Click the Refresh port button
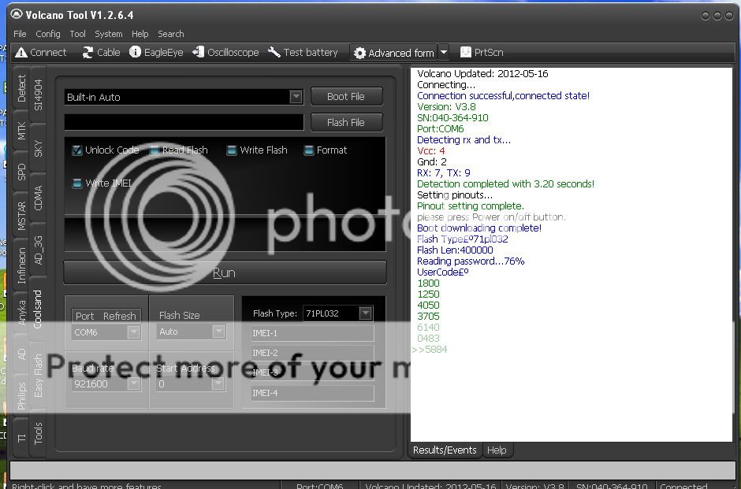 (x=120, y=316)
